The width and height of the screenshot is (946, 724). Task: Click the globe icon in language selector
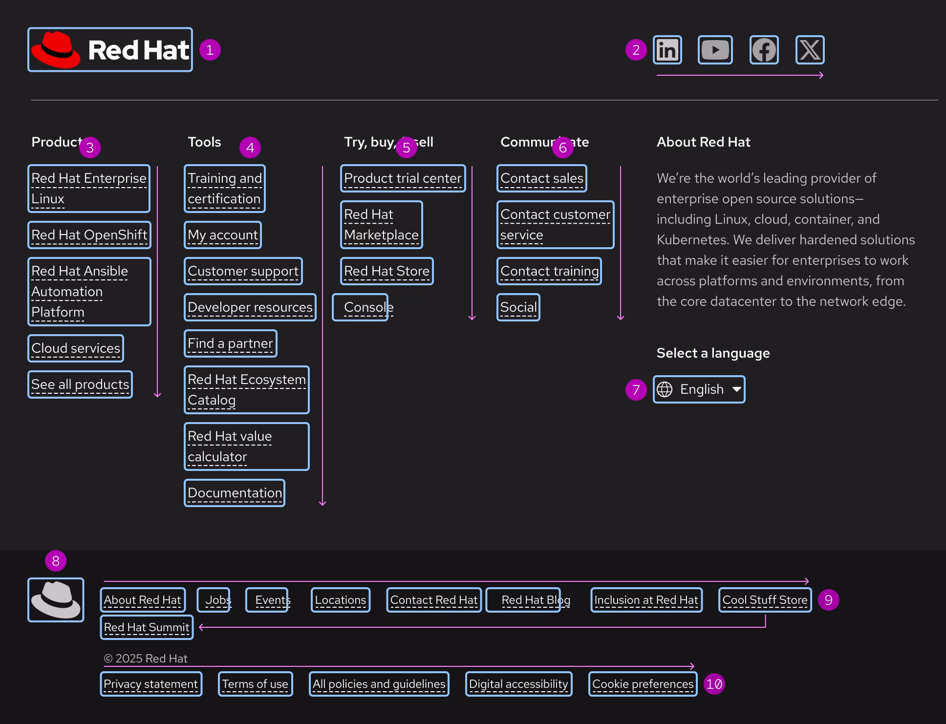click(x=665, y=389)
